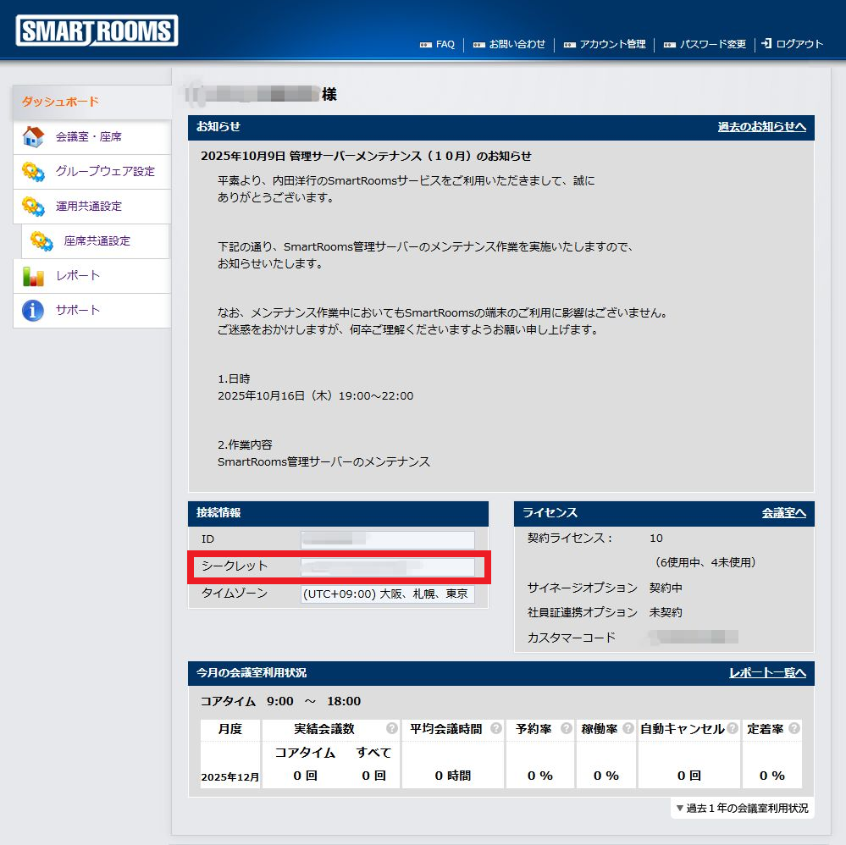Screen dimensions: 846x845
Task: Click the help icon beside 実績会議数
Action: coord(392,728)
